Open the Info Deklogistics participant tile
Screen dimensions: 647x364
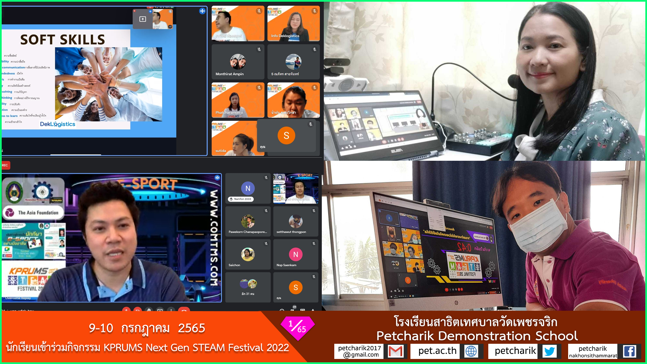pos(294,23)
